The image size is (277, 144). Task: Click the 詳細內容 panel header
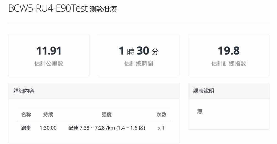(94, 91)
